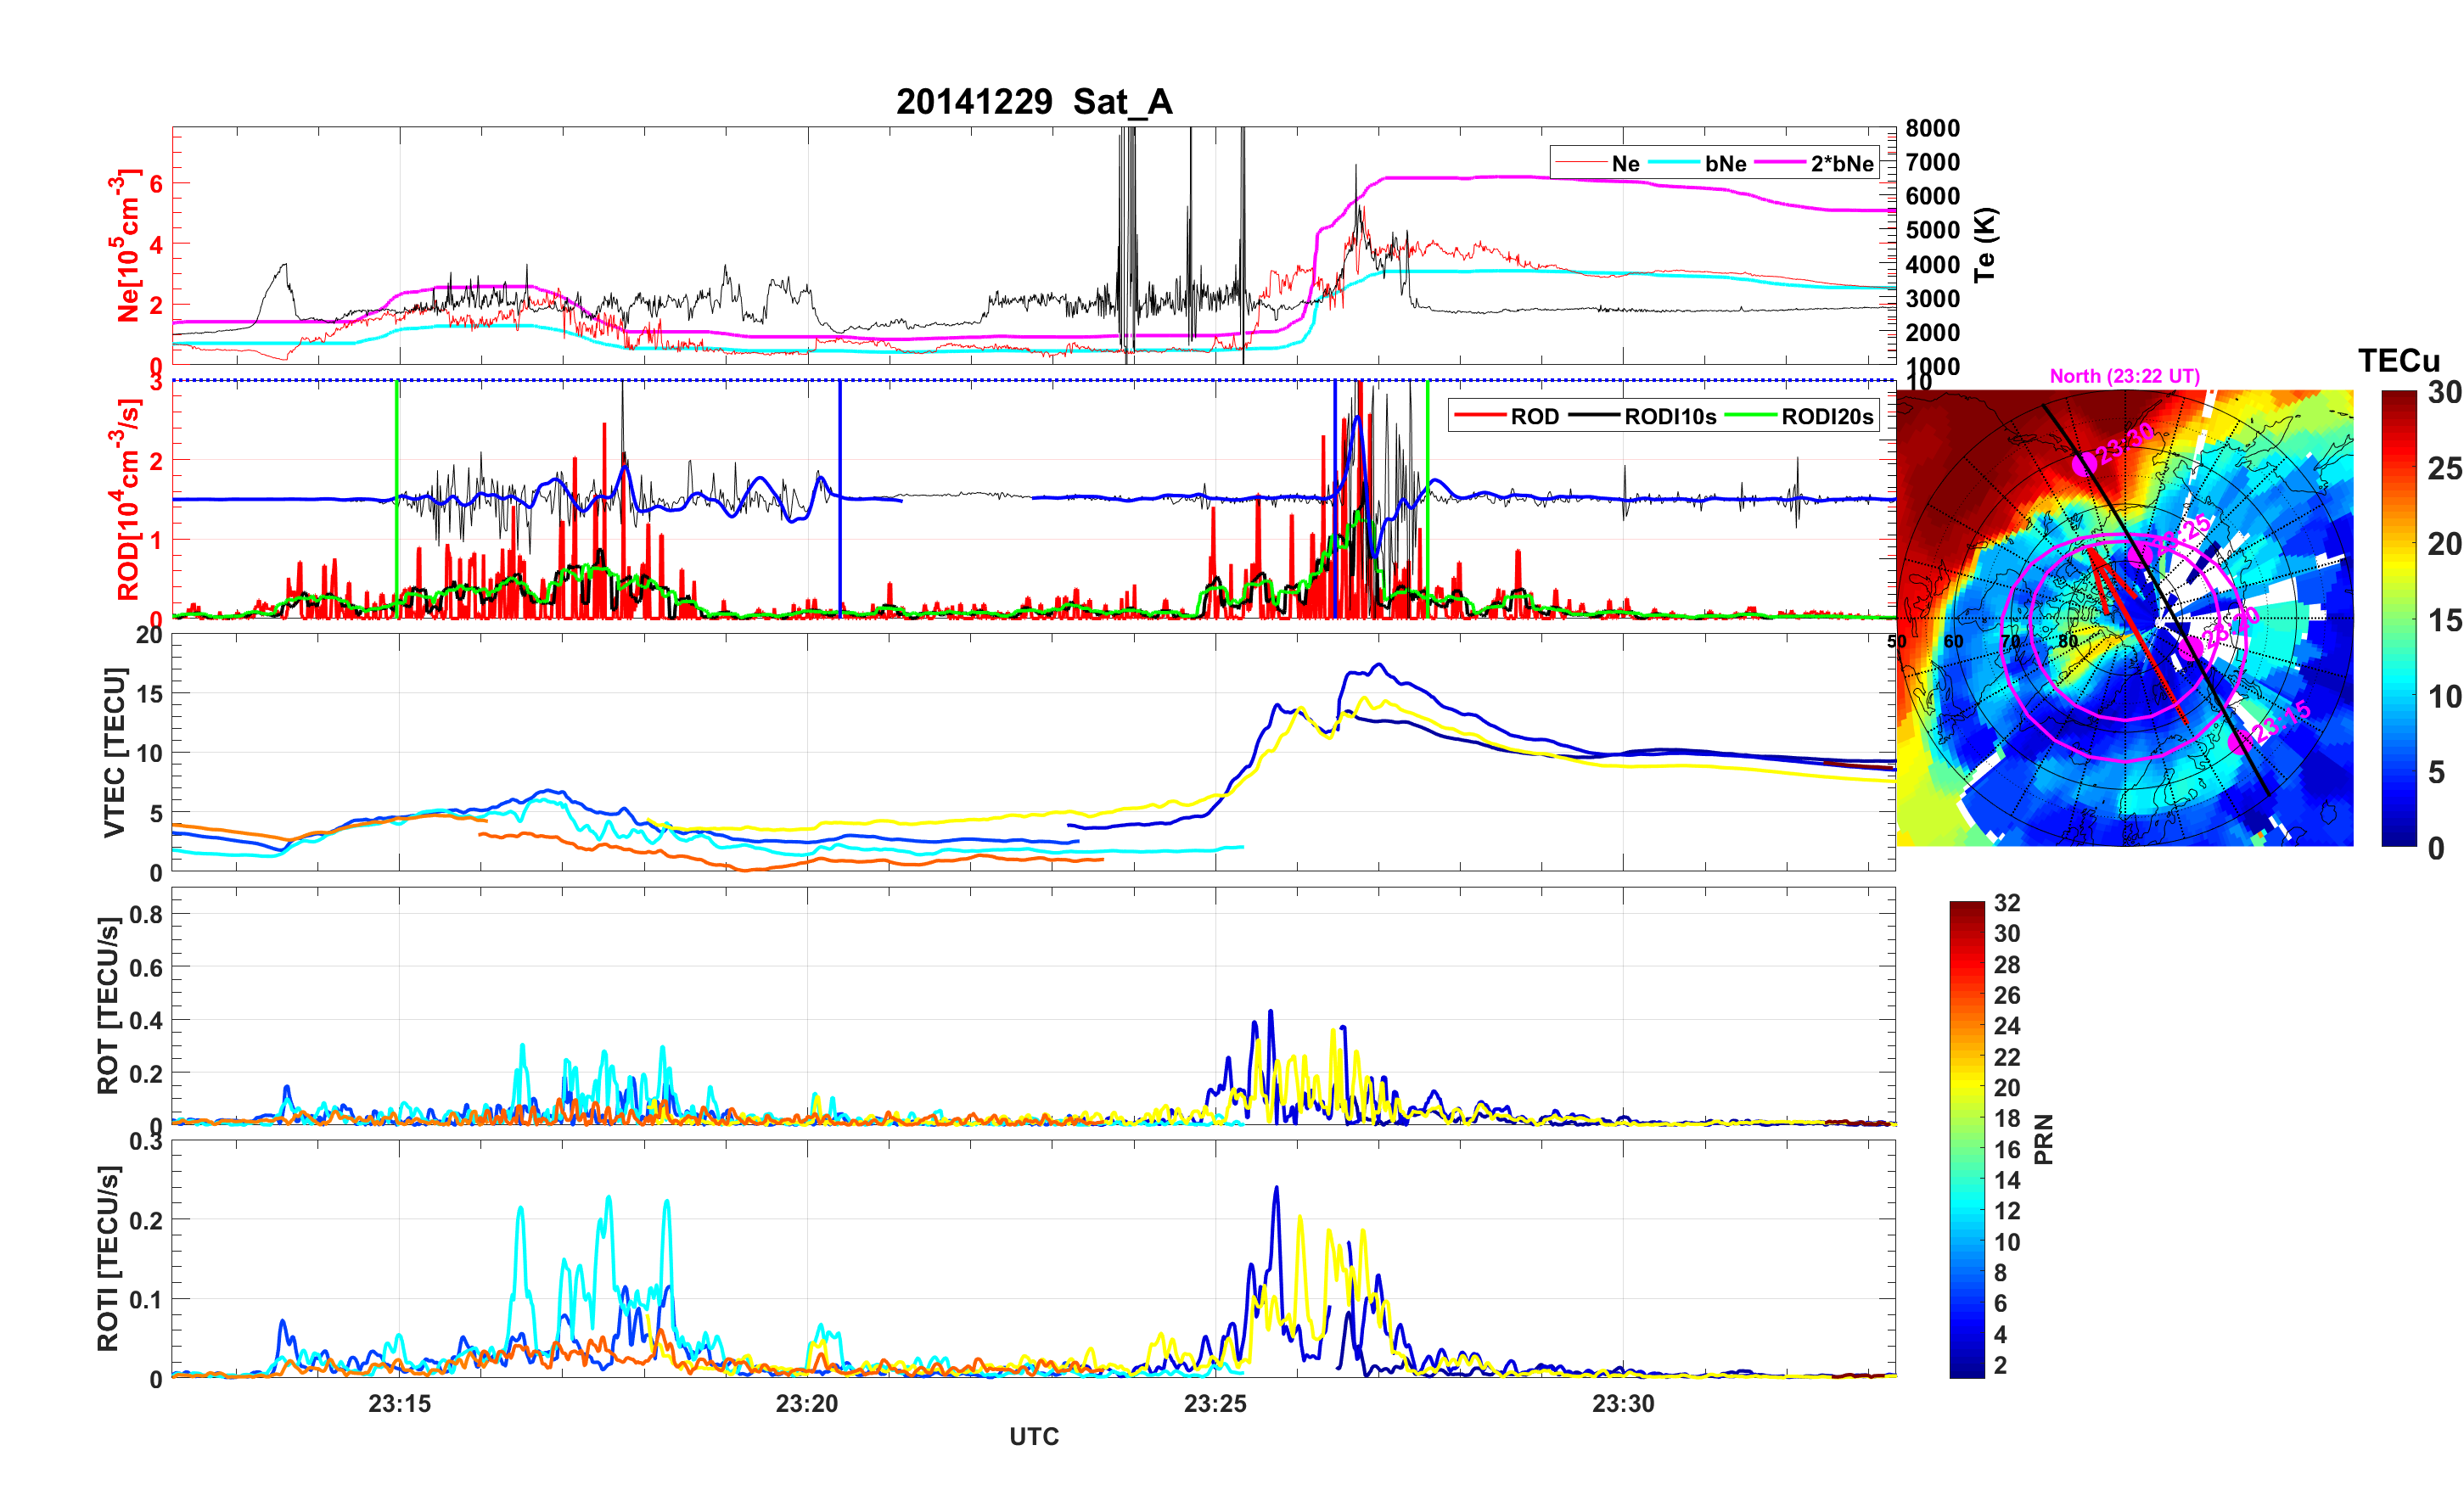Click the 23:30 magenta marker on polar map
Screen dimensions: 2464x1490
(x=2084, y=463)
